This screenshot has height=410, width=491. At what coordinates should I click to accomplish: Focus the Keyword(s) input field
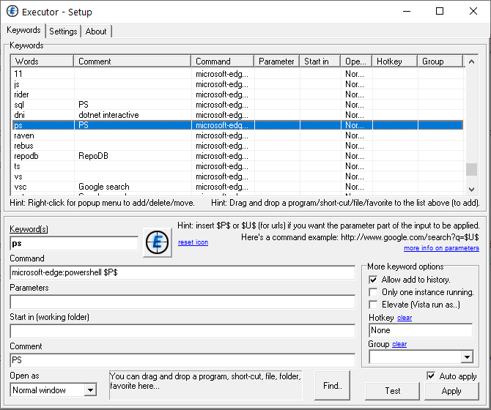click(x=74, y=243)
